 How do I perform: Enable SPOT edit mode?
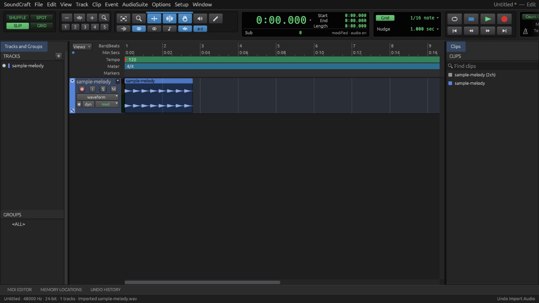(x=42, y=17)
